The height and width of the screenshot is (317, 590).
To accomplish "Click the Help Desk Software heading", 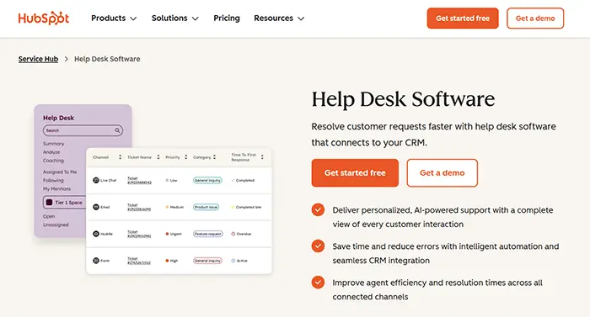I will (403, 99).
